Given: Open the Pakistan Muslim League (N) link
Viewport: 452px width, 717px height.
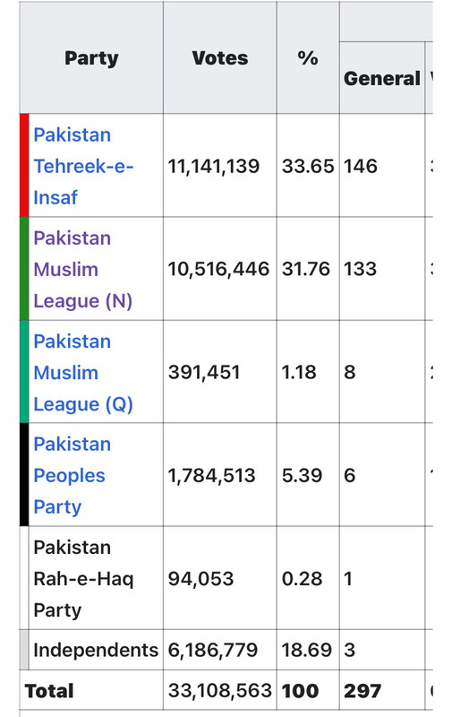Looking at the screenshot, I should 83,270.
